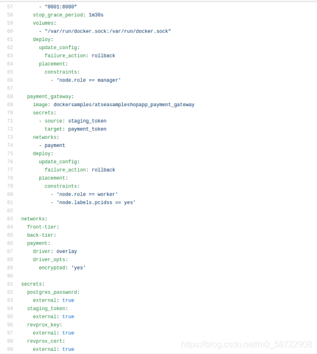Click the encrypted: 'yes' option
Screen dimensions: 317x354
tap(62, 268)
